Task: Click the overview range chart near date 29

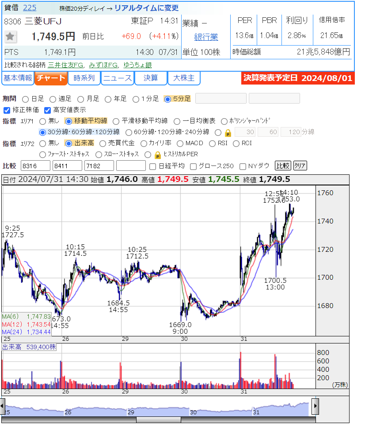Action: [131, 412]
